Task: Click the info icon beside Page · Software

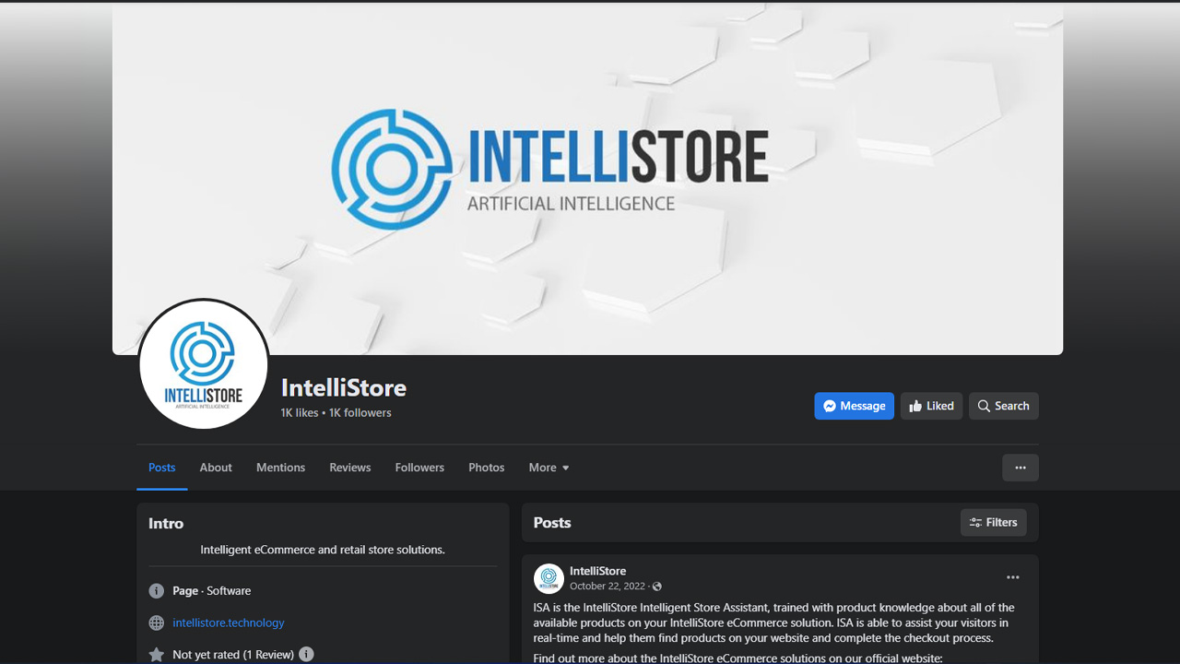Action: pyautogui.click(x=157, y=591)
